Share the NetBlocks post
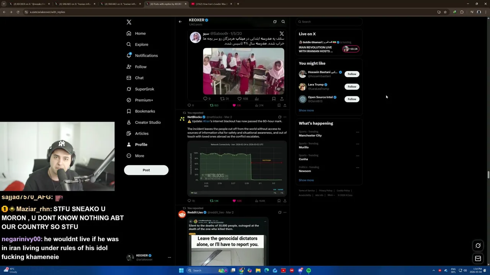This screenshot has width=490, height=275. (285, 201)
